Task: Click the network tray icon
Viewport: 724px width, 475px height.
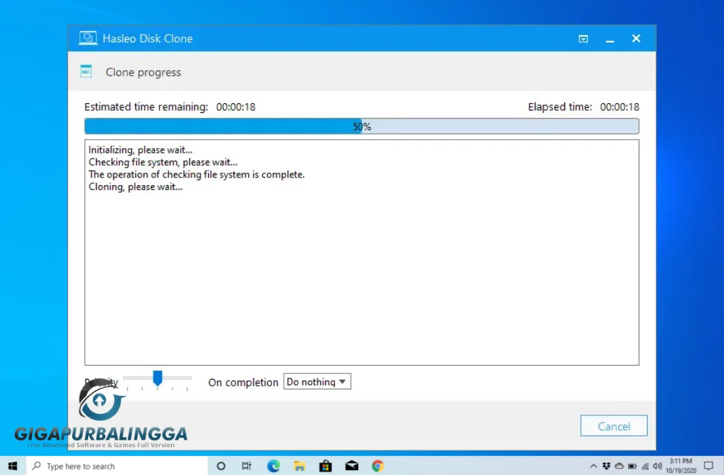Action: [x=645, y=466]
